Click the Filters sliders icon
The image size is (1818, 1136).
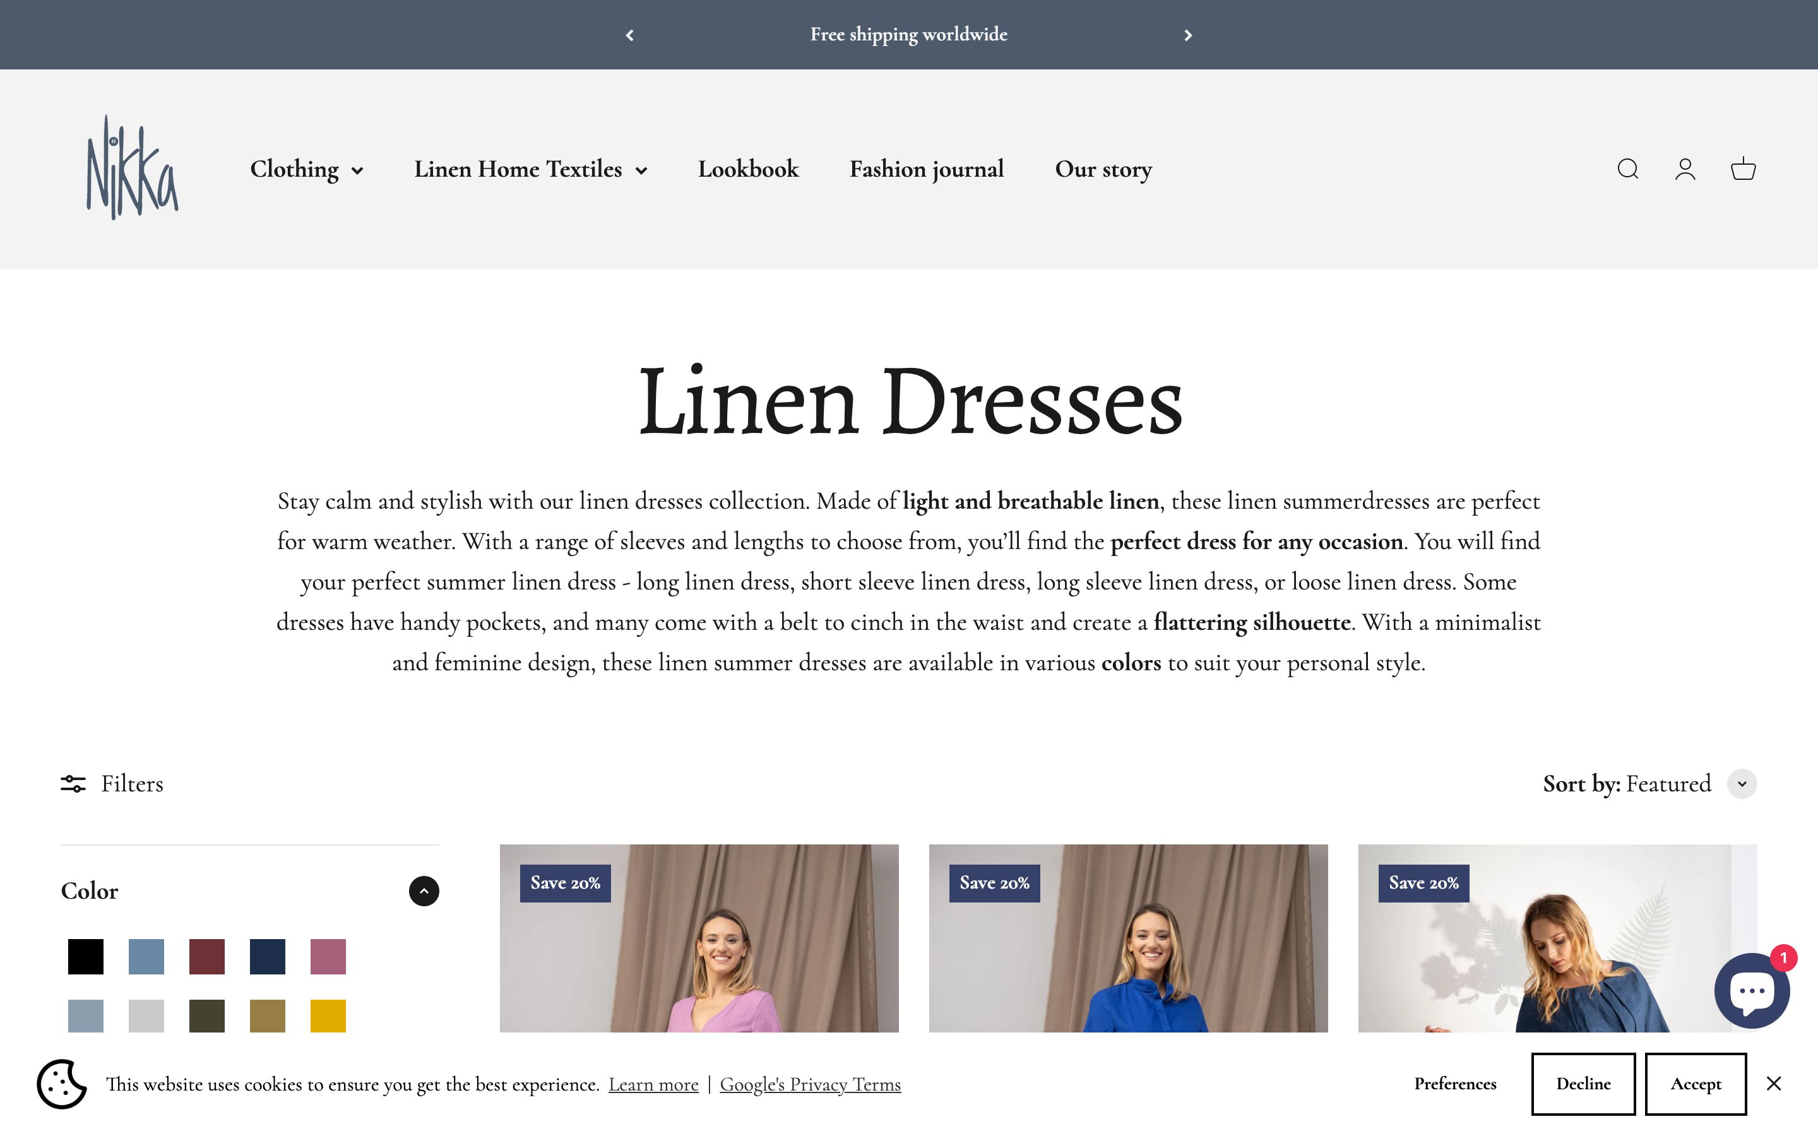tap(73, 784)
